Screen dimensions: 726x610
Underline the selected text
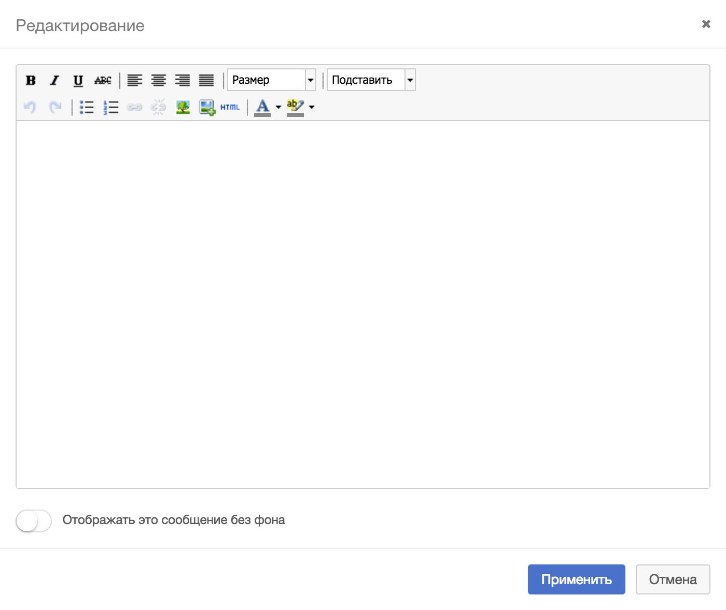[x=78, y=80]
